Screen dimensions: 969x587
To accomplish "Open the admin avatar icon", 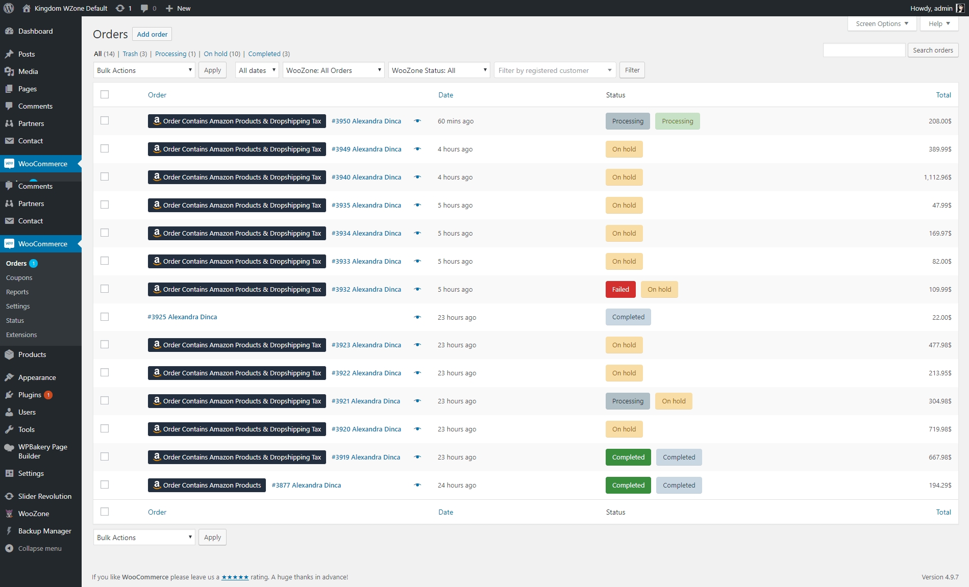I will coord(960,8).
